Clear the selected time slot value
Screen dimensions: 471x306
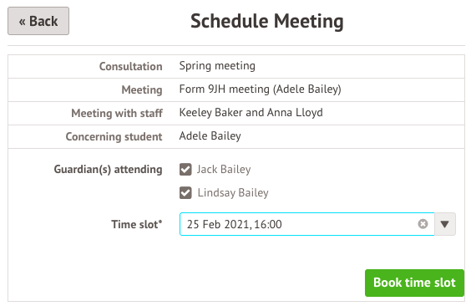pyautogui.click(x=423, y=224)
